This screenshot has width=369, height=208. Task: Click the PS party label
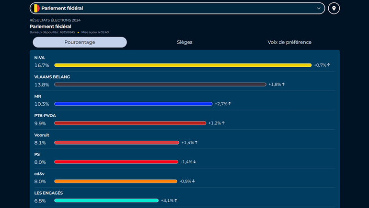(x=37, y=155)
